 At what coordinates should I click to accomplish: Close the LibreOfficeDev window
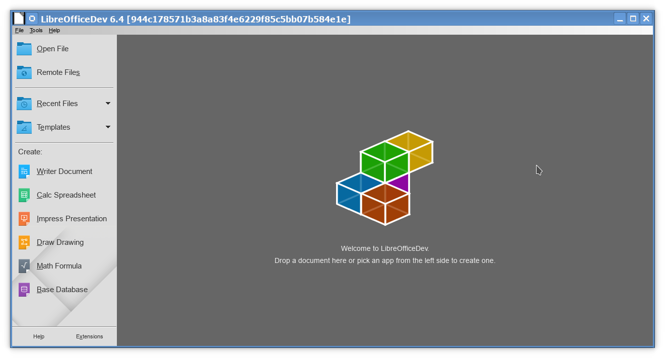click(x=646, y=19)
